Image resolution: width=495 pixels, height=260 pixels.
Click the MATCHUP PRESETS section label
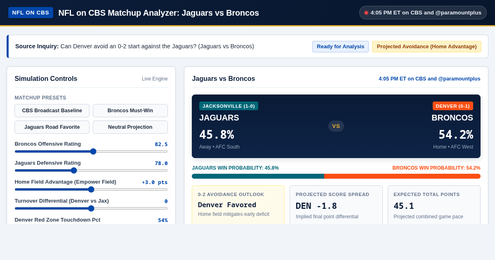pyautogui.click(x=40, y=98)
